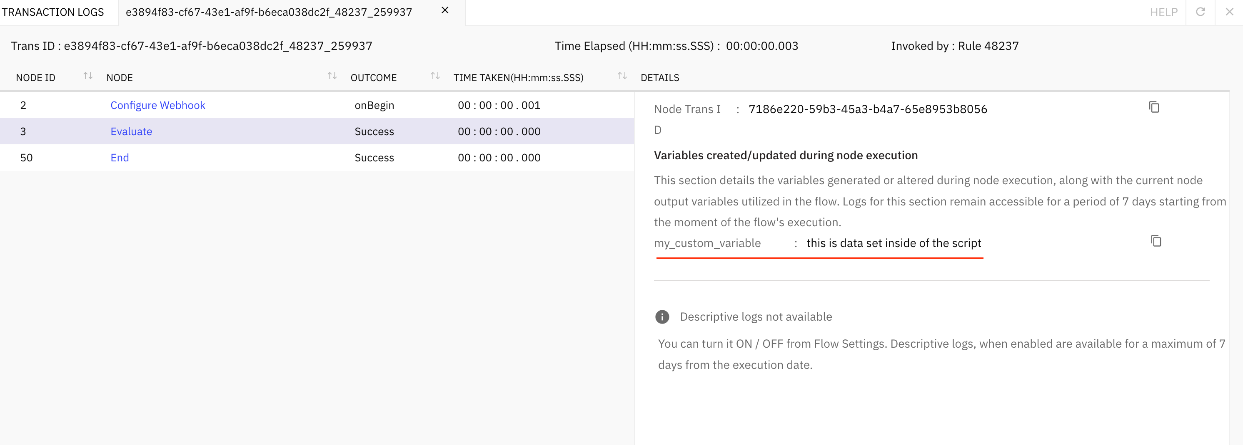Select the onBegin outcome row
The width and height of the screenshot is (1243, 445).
(x=374, y=106)
